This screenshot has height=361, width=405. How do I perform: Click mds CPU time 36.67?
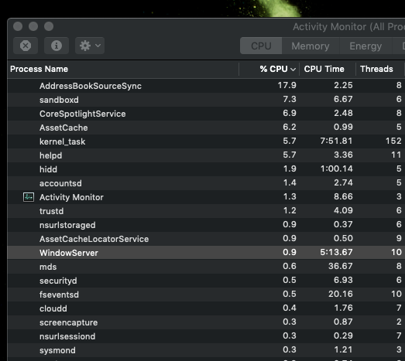pyautogui.click(x=341, y=266)
